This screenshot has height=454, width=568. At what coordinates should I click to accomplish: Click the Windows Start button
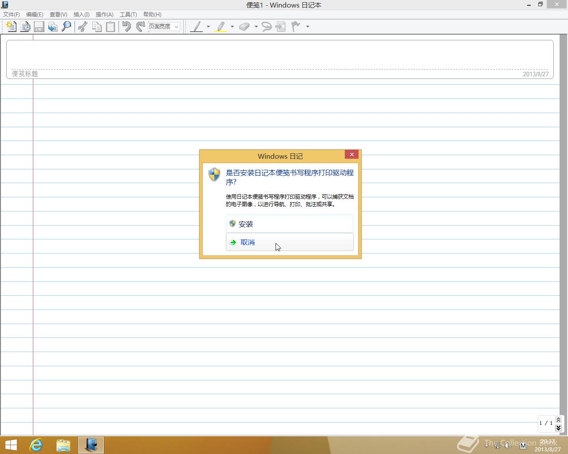(11, 445)
